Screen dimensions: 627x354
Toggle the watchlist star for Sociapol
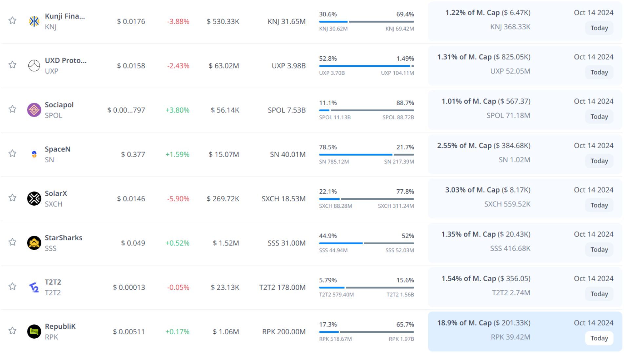[12, 109]
